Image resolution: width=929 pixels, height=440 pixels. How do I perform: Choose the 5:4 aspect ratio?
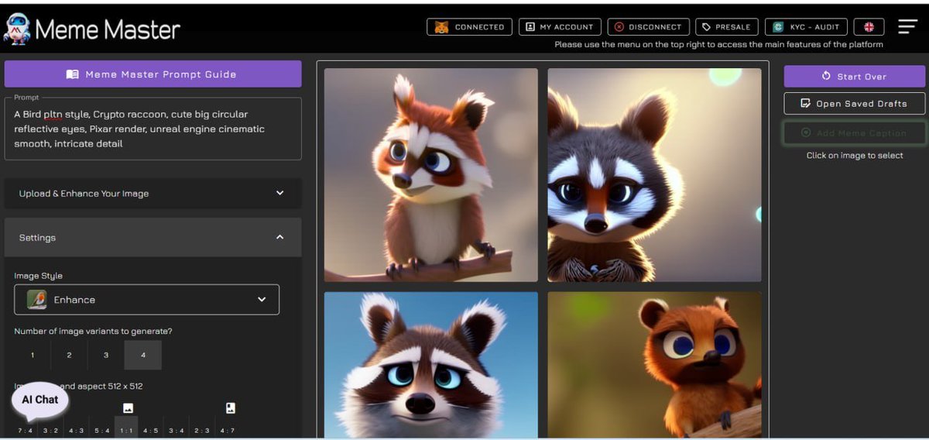pyautogui.click(x=101, y=430)
